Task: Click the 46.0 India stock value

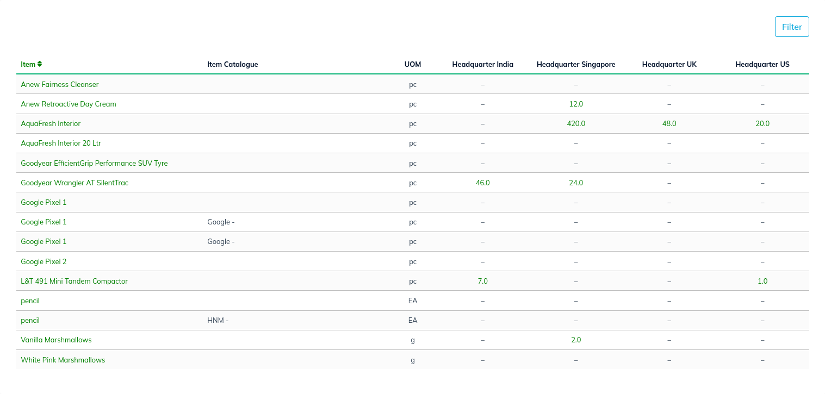Action: [x=483, y=183]
